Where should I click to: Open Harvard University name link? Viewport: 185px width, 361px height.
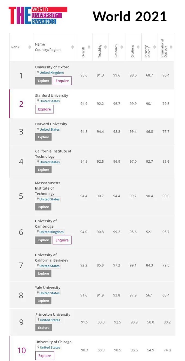click(x=51, y=124)
